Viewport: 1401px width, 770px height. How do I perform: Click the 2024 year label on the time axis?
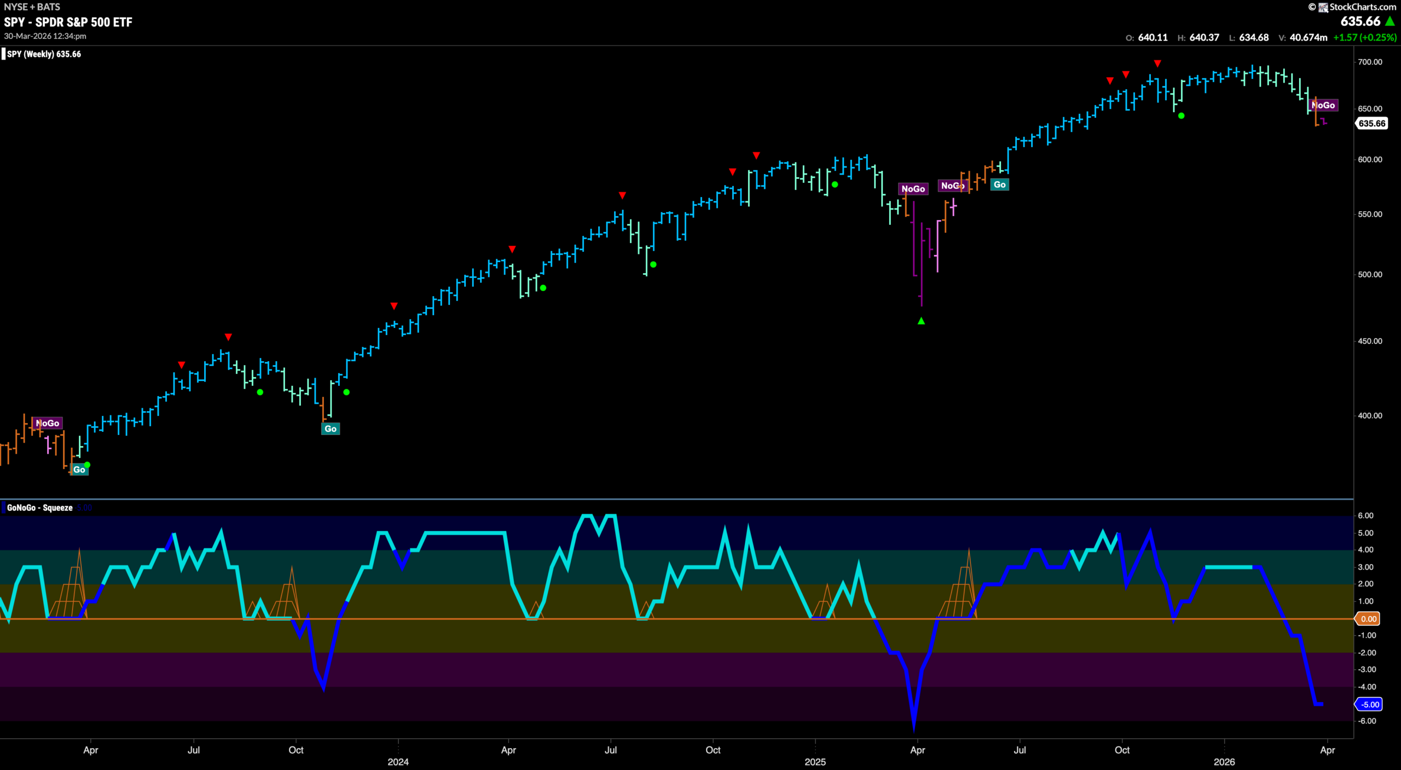tap(398, 762)
